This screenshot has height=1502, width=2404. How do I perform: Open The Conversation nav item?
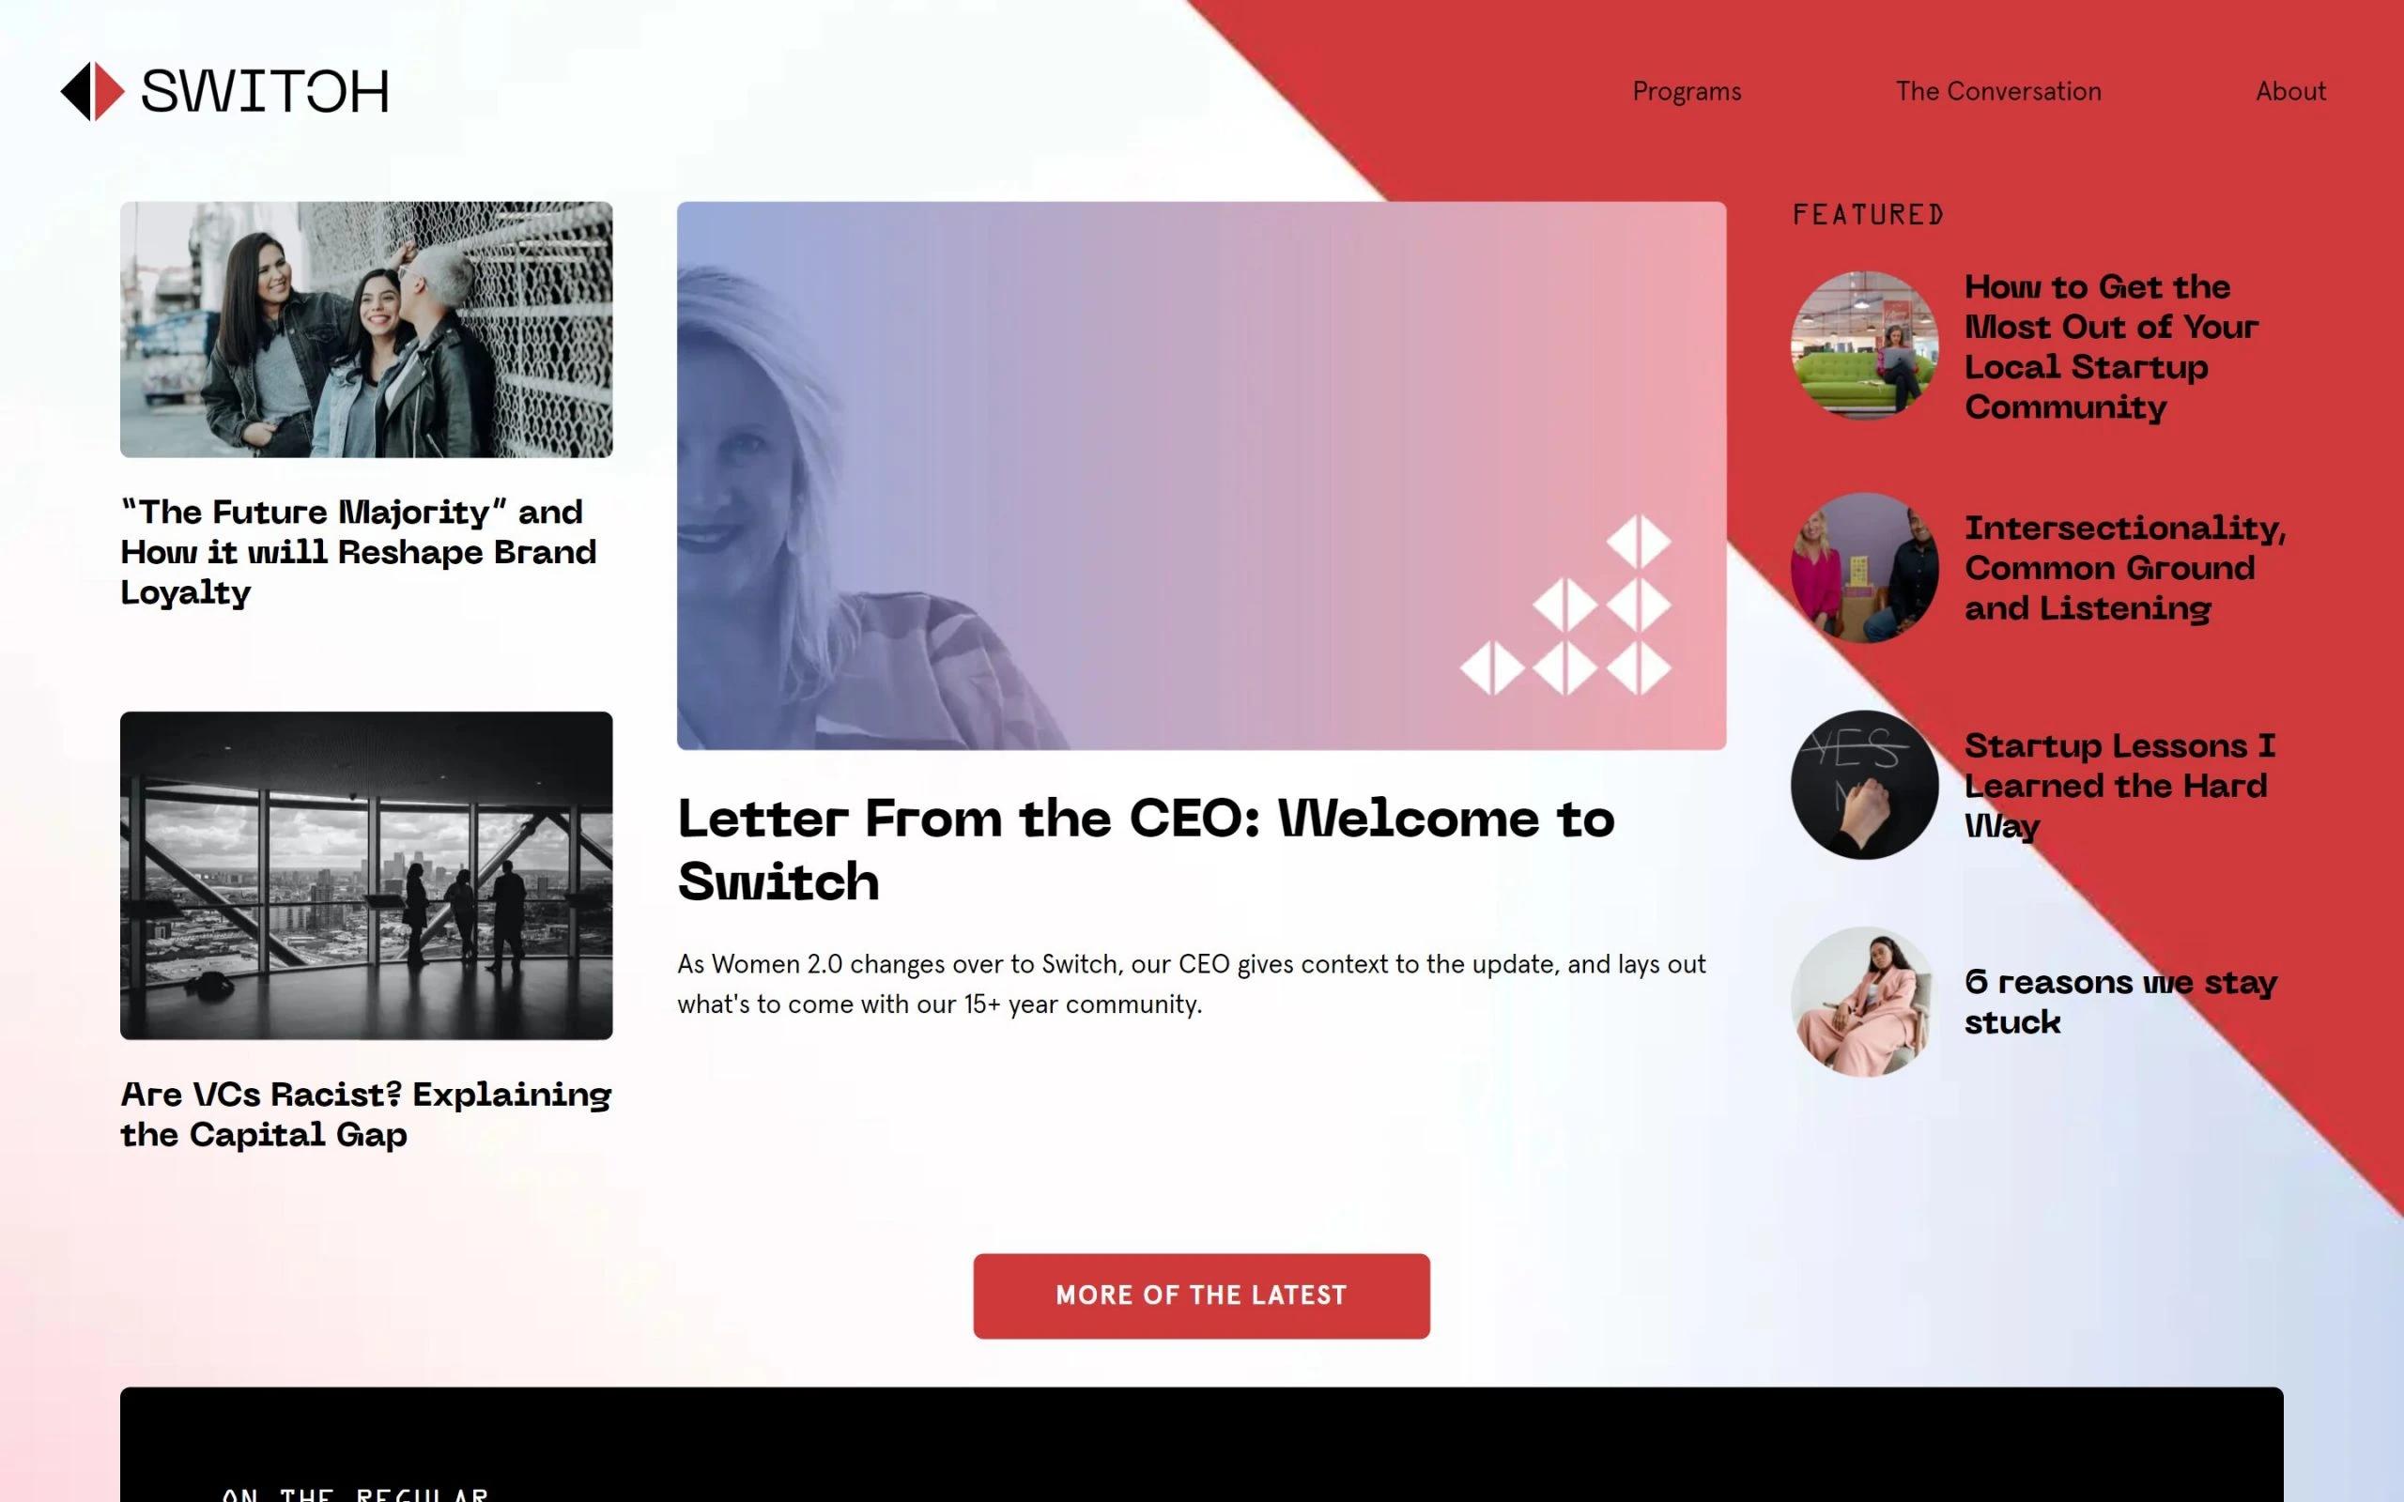(x=1997, y=91)
